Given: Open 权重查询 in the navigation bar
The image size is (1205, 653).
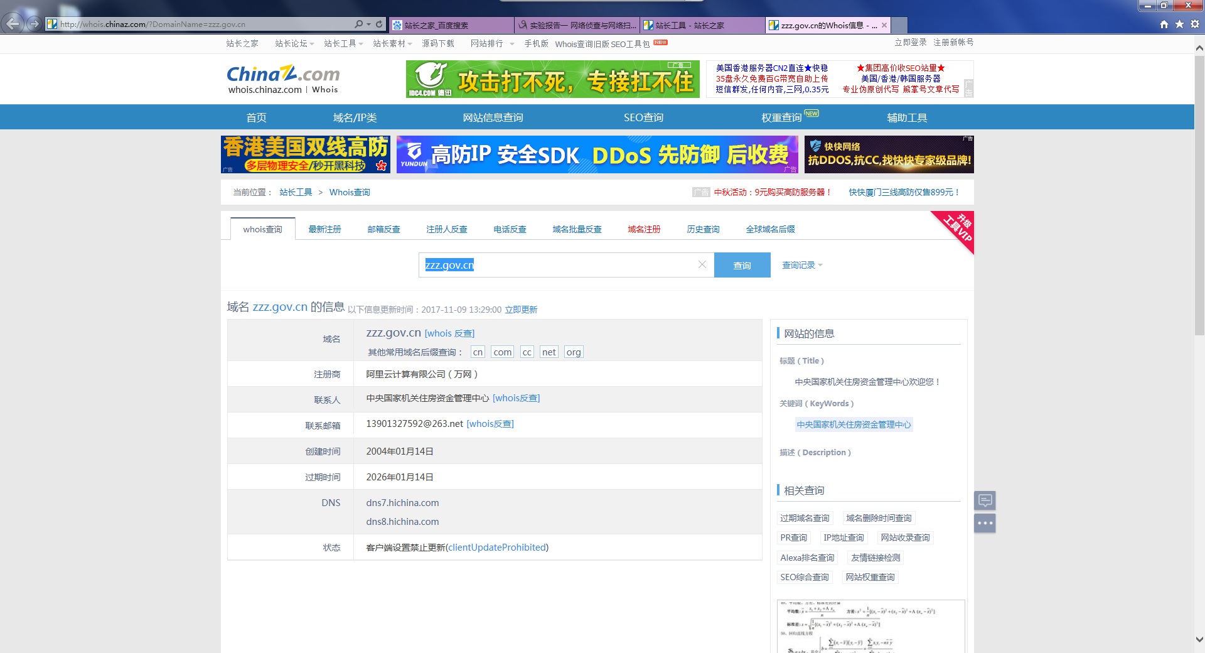Looking at the screenshot, I should [781, 117].
